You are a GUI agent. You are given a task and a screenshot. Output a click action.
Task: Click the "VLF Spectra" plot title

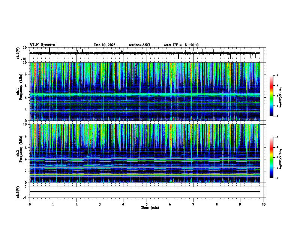point(42,45)
